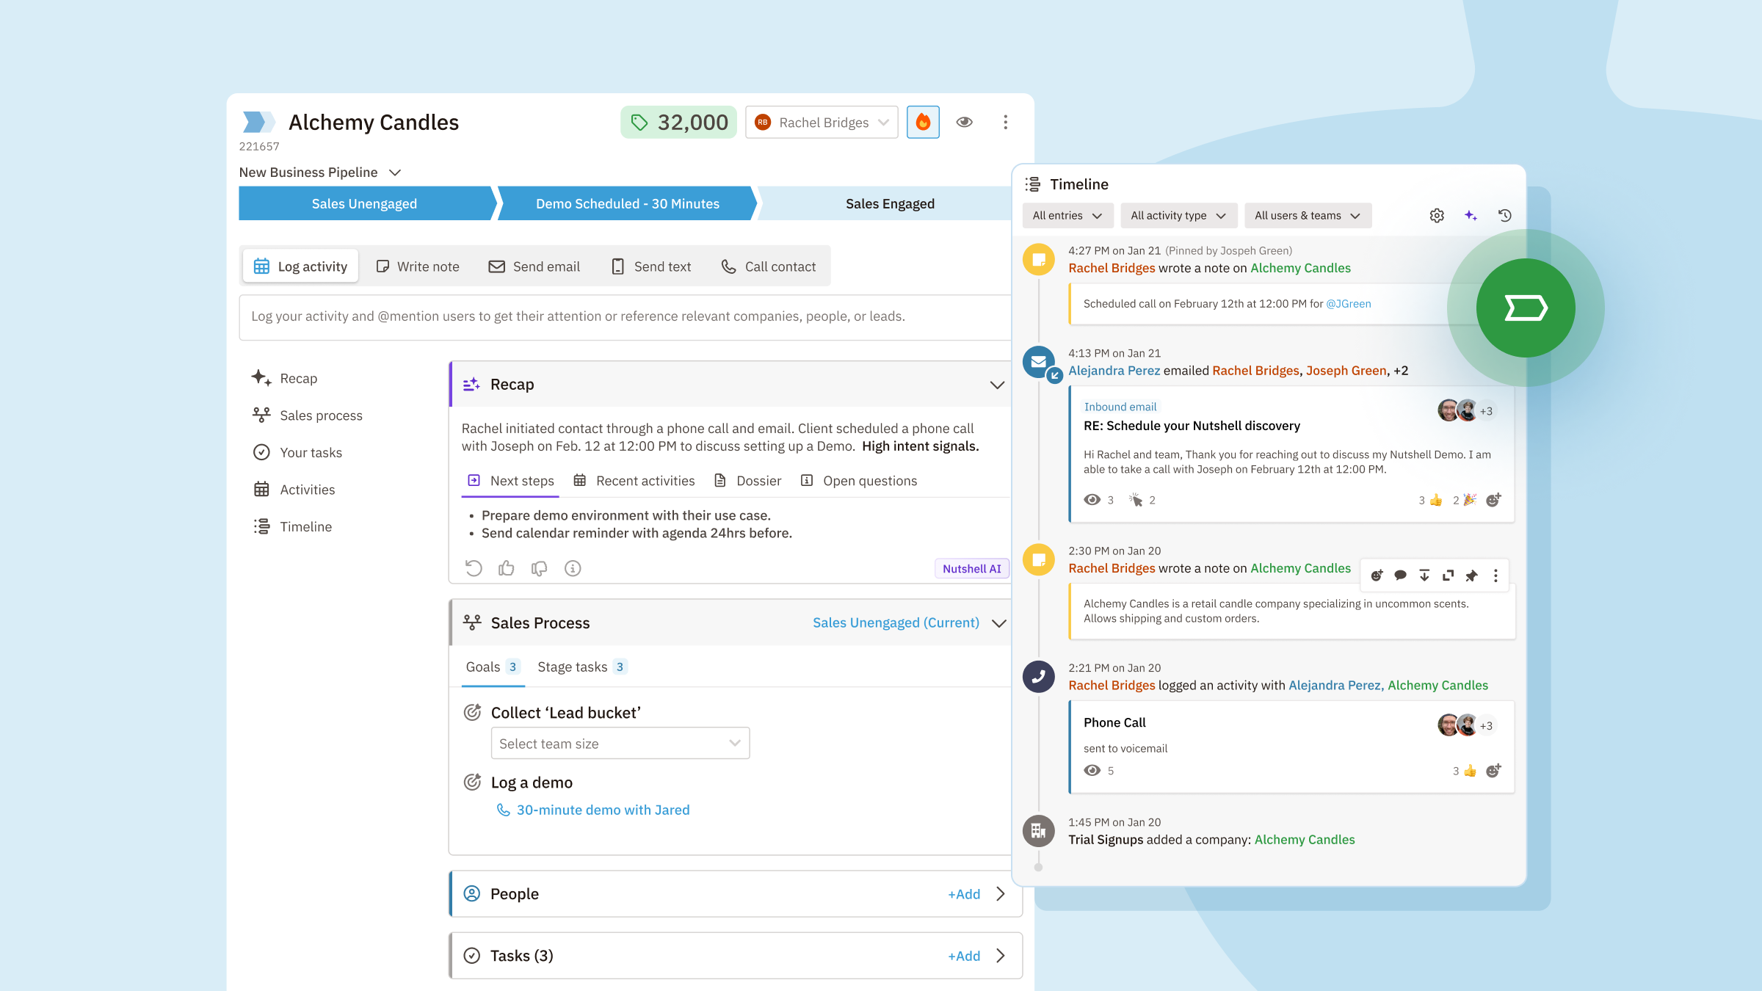This screenshot has height=991, width=1762.
Task: Open the green Nutshell logo button
Action: pos(1526,308)
